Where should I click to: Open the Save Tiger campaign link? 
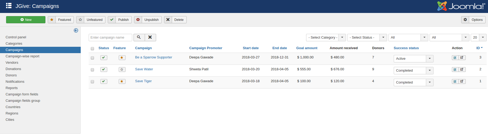[143, 81]
